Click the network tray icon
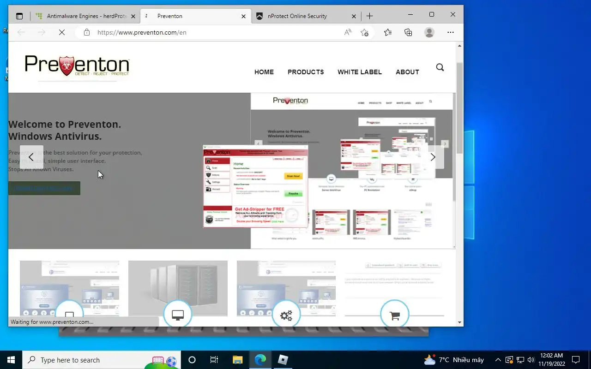Image resolution: width=591 pixels, height=369 pixels. (520, 360)
